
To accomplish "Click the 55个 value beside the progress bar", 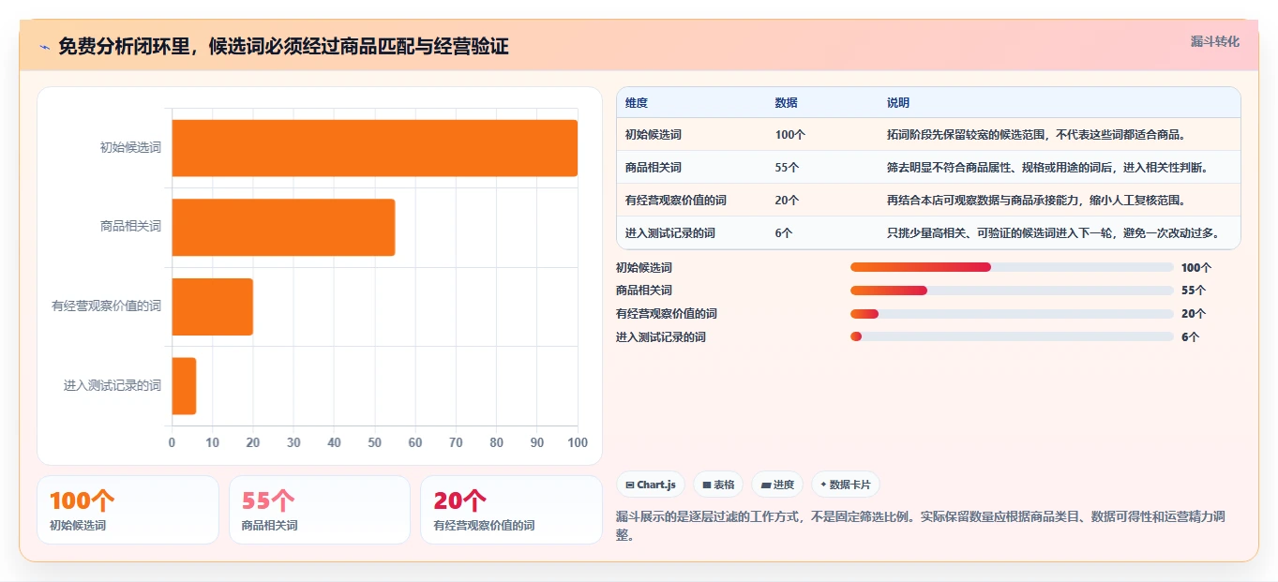I will pyautogui.click(x=1194, y=291).
